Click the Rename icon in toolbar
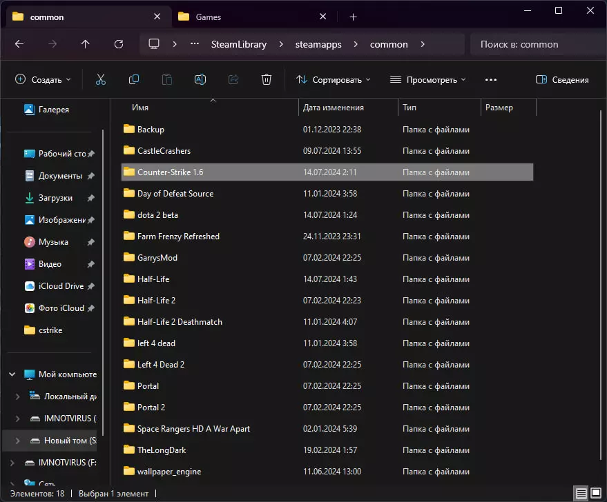 coord(200,80)
